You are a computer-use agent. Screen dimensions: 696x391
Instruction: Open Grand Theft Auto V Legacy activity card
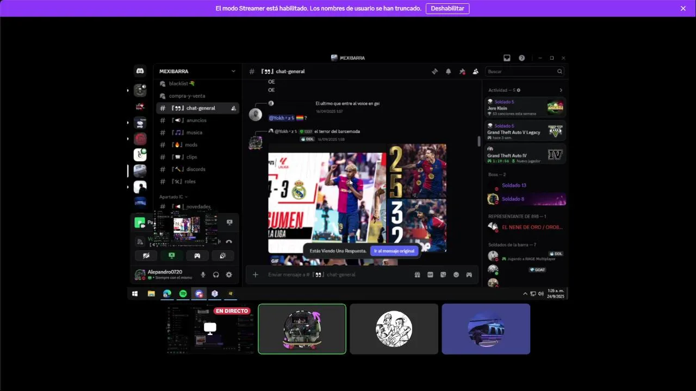tap(525, 131)
